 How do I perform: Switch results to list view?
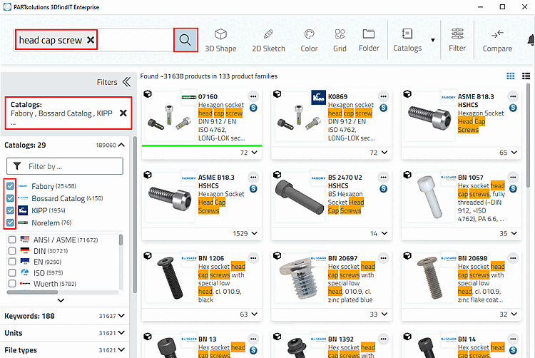[526, 76]
